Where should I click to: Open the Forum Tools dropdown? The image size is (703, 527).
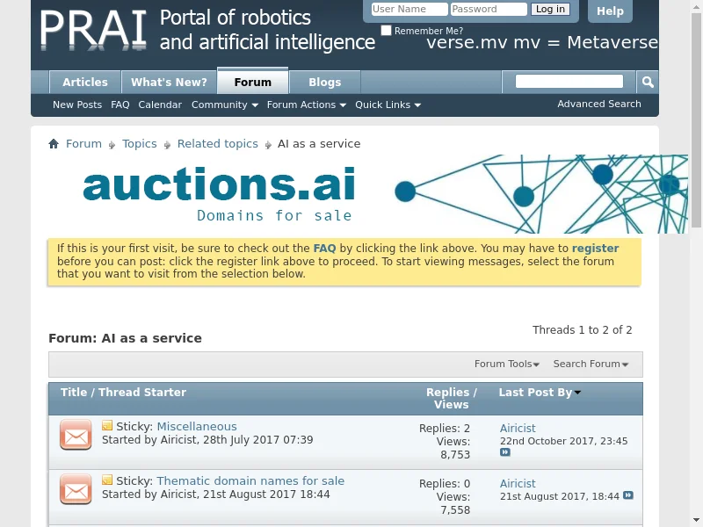point(507,364)
